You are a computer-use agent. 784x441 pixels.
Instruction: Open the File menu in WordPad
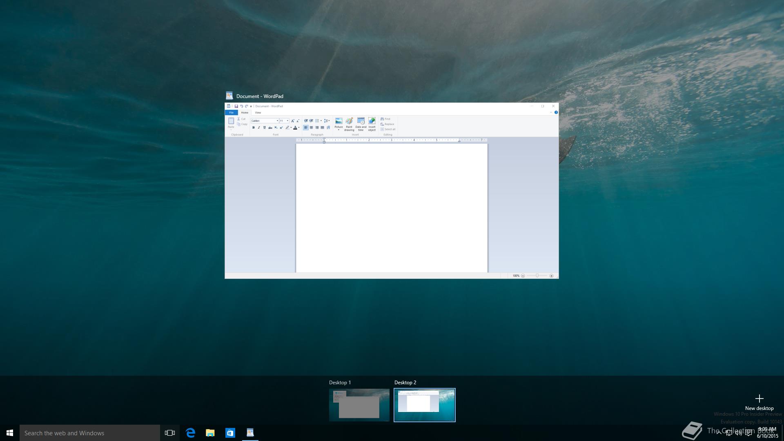pos(231,113)
